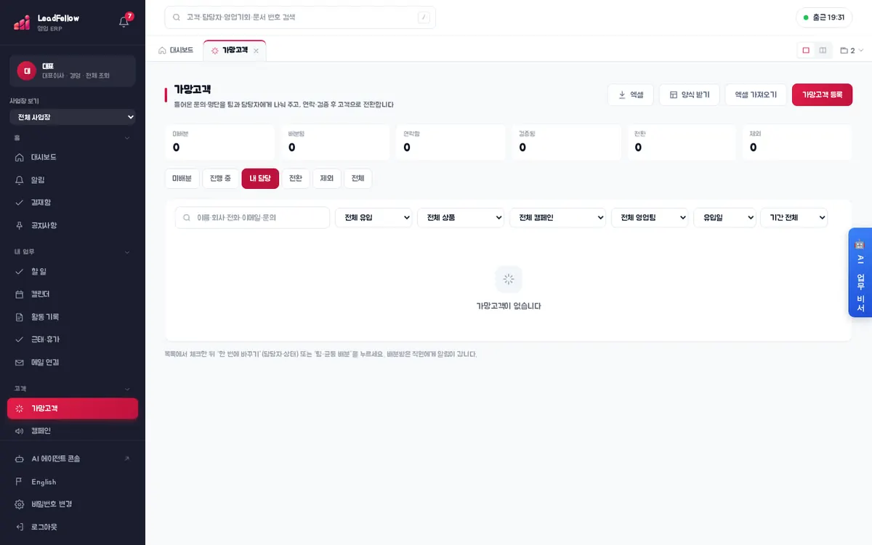Click the 메일 연결 envelope icon
The height and width of the screenshot is (545, 872).
point(20,362)
